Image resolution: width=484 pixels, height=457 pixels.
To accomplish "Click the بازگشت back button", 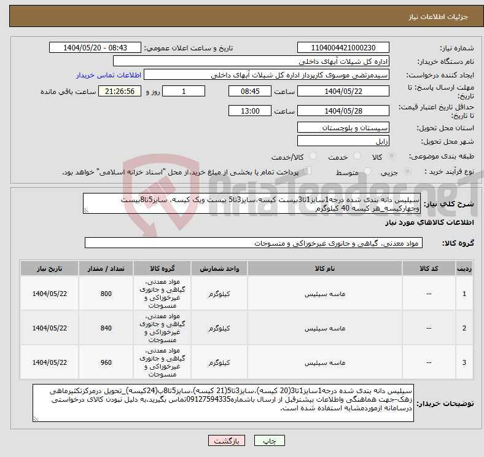I will click(x=227, y=440).
